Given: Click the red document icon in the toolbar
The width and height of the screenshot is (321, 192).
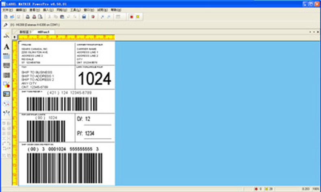Looking at the screenshot, I should point(93,17).
